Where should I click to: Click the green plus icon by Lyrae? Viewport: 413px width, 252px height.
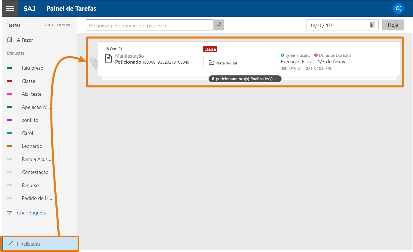282,55
